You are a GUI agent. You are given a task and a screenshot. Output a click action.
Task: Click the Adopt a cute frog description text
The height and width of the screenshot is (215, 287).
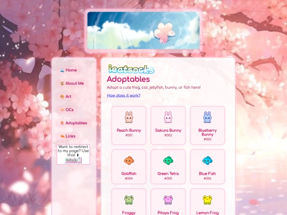[x=154, y=88]
